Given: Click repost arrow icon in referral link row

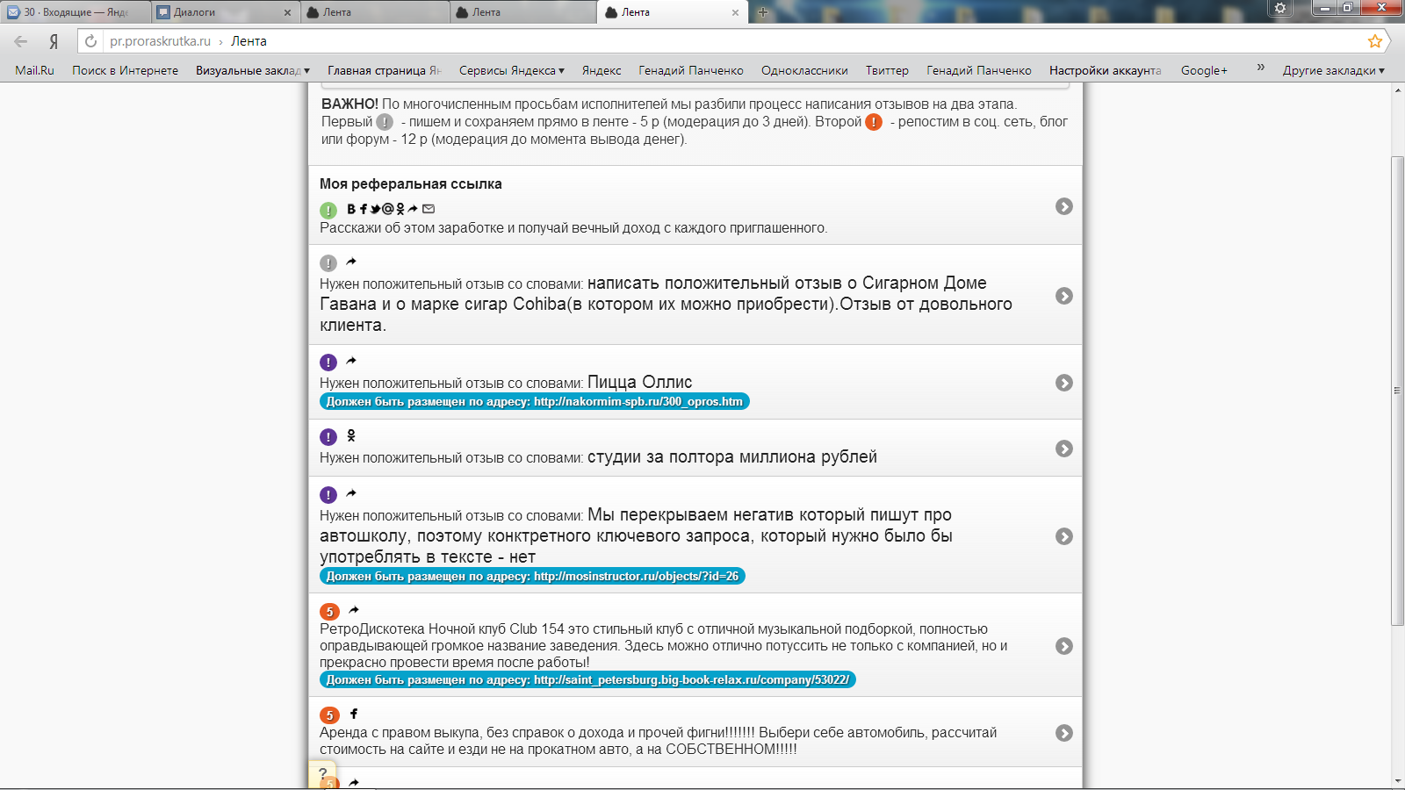Looking at the screenshot, I should pos(413,209).
